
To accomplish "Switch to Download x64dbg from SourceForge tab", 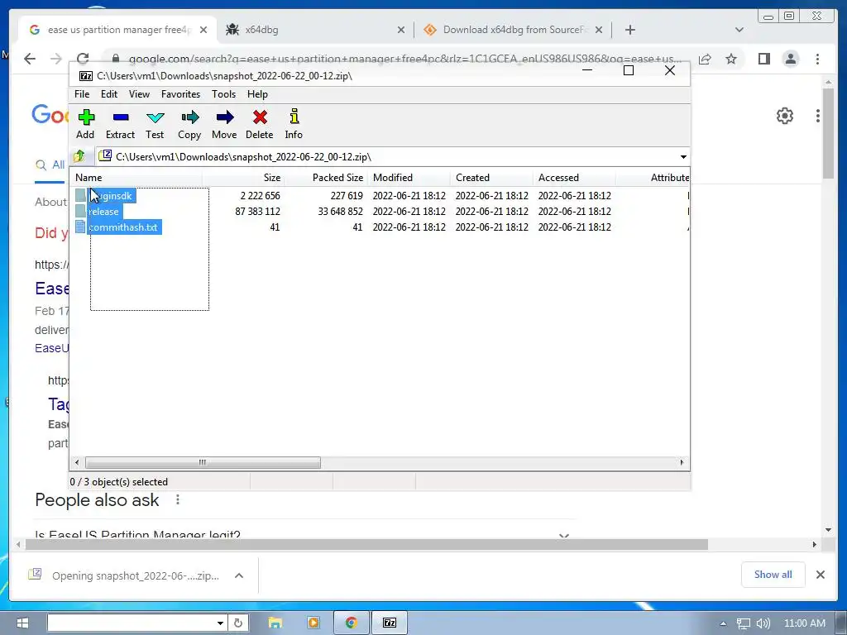I will click(x=514, y=31).
